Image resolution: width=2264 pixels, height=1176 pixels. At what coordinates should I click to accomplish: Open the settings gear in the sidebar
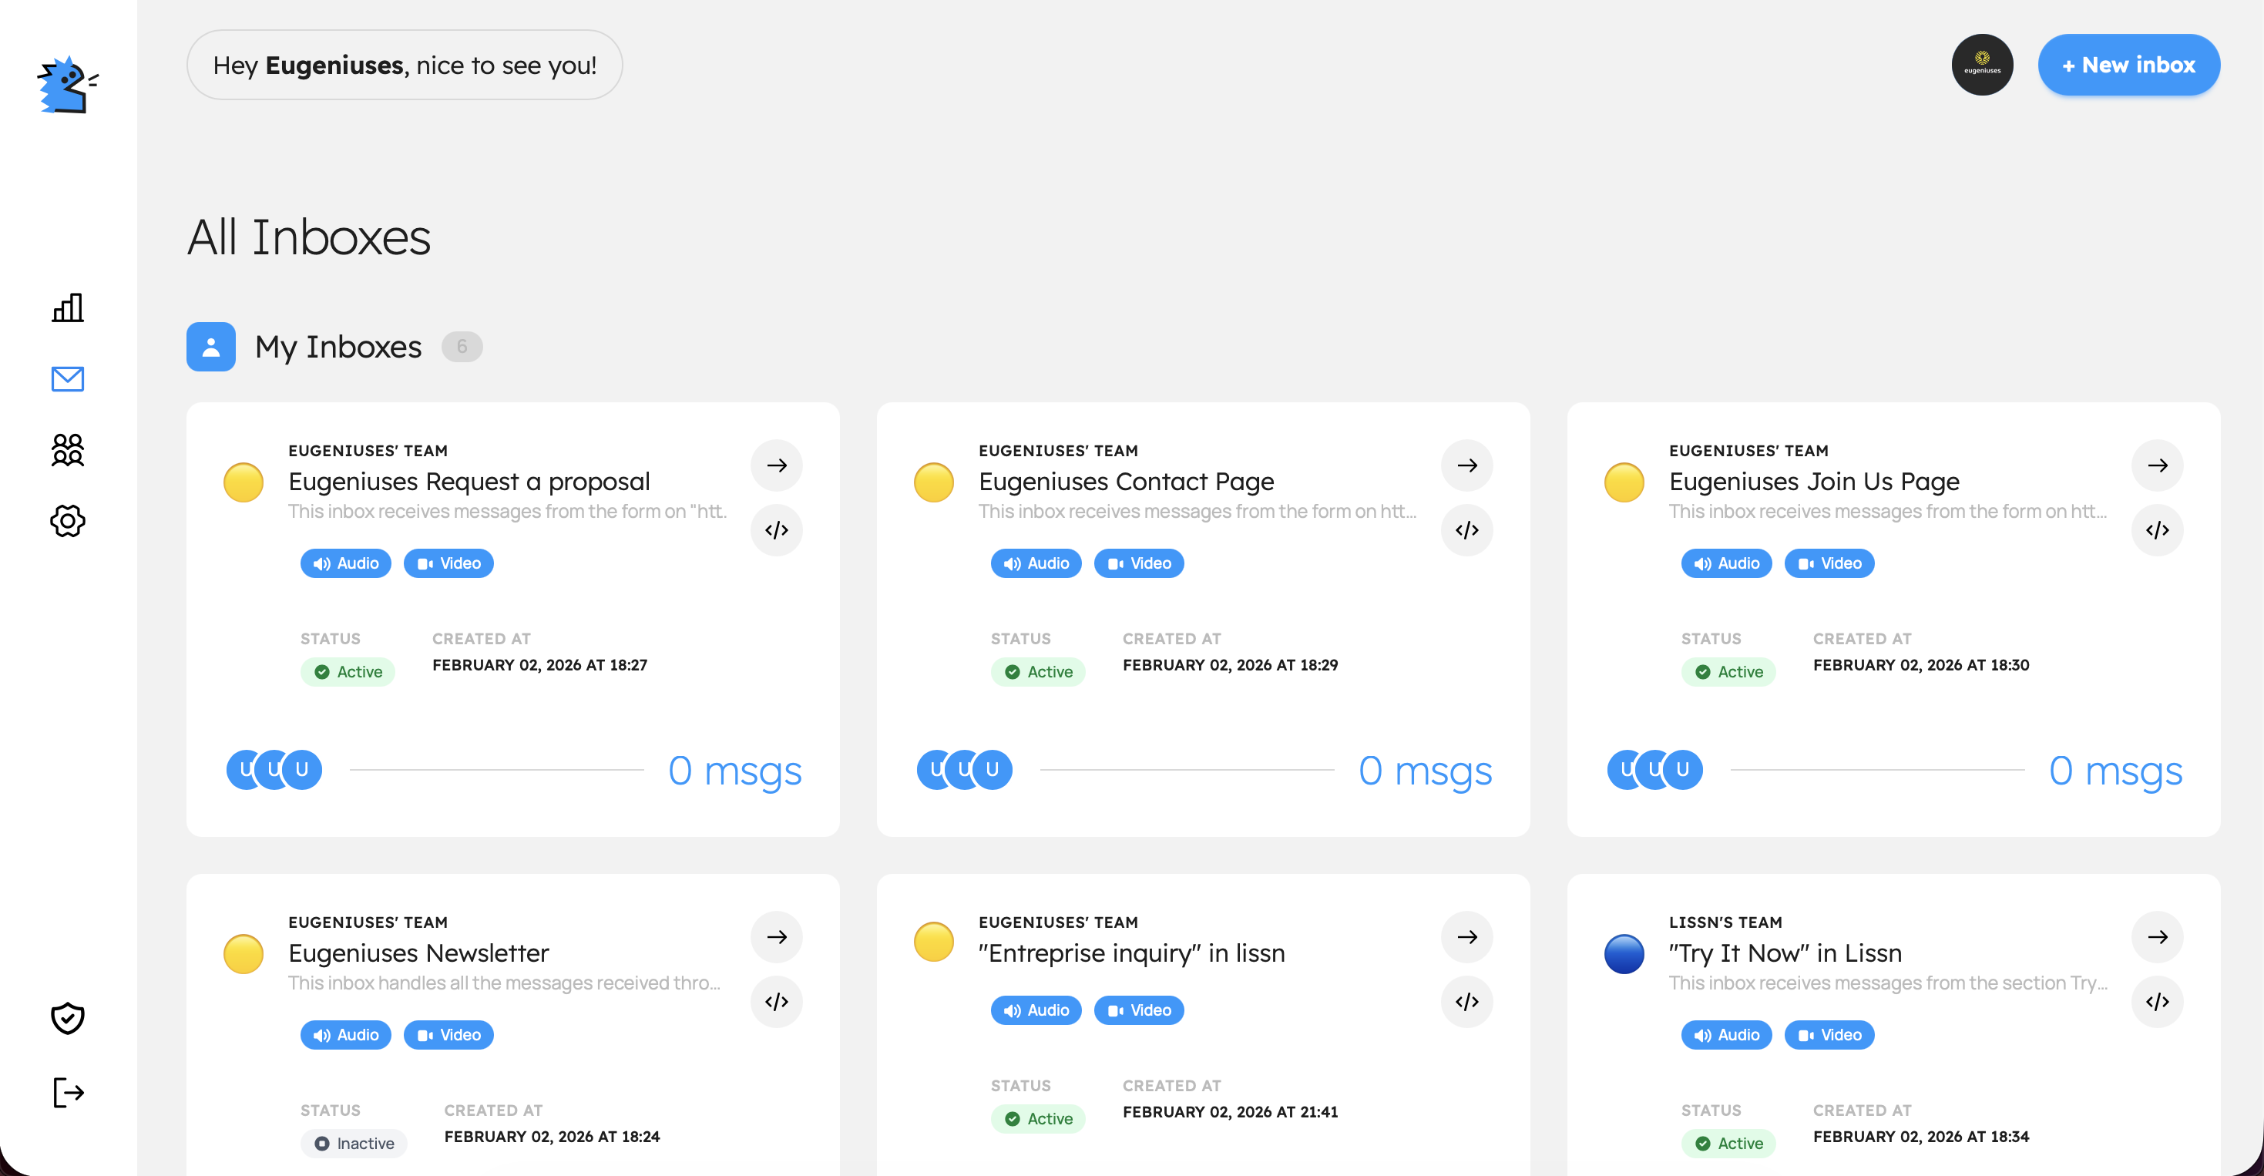[x=67, y=521]
